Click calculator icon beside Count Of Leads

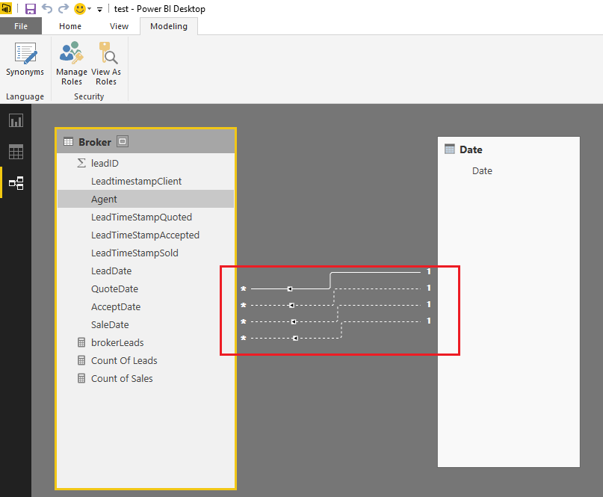click(x=81, y=360)
